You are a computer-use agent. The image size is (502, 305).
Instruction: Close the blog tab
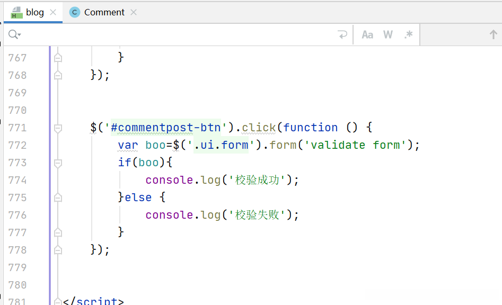pos(53,12)
